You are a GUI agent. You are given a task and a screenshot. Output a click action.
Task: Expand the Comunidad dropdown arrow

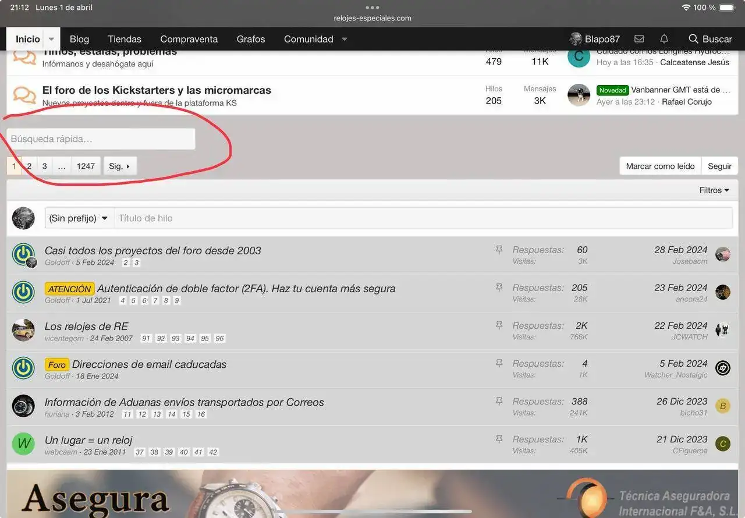[x=345, y=39]
